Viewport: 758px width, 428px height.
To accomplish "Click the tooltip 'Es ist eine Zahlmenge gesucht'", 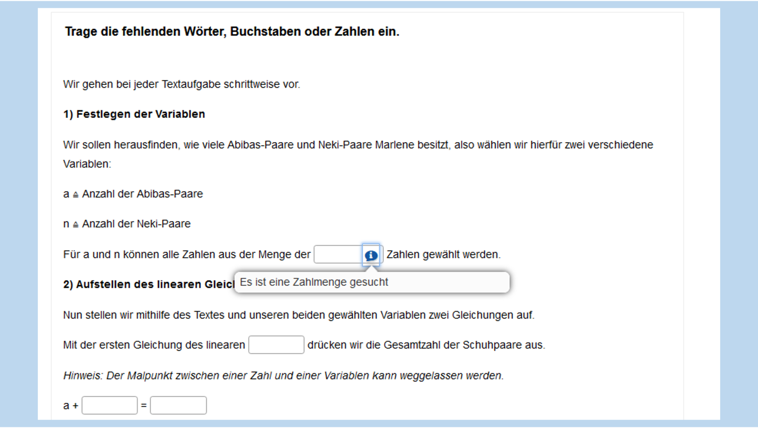I will coord(314,282).
